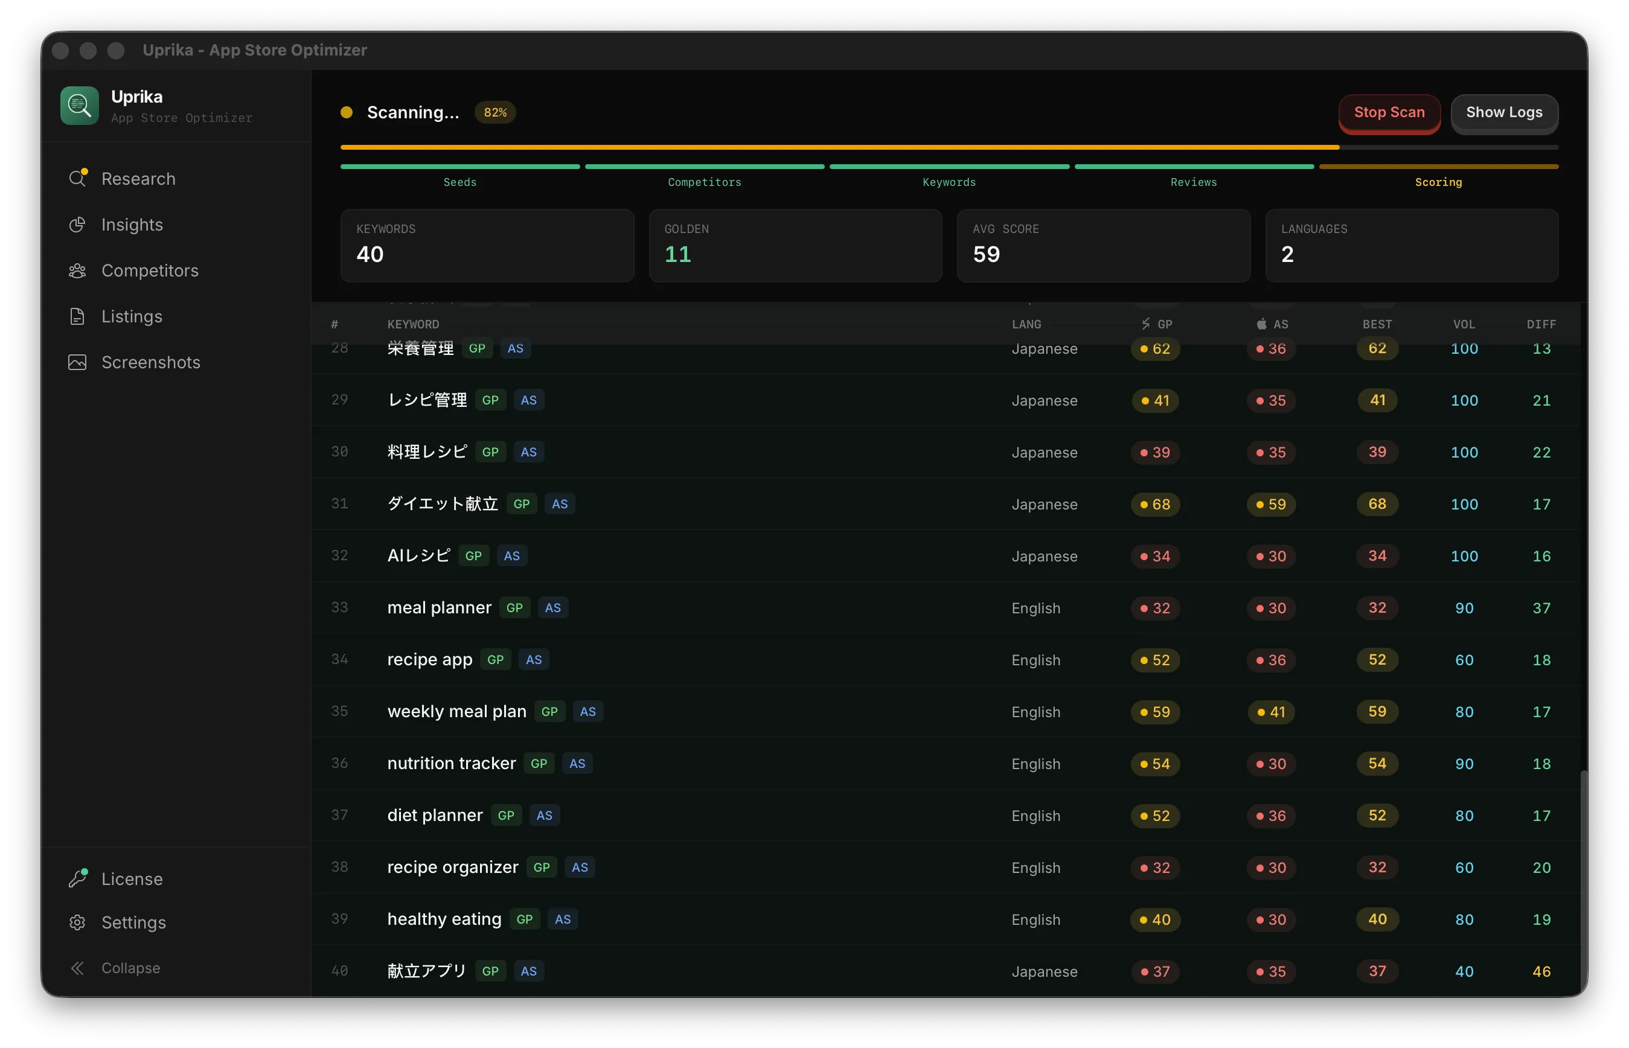The height and width of the screenshot is (1048, 1629).
Task: Click the Reviews stage label
Action: (x=1194, y=182)
